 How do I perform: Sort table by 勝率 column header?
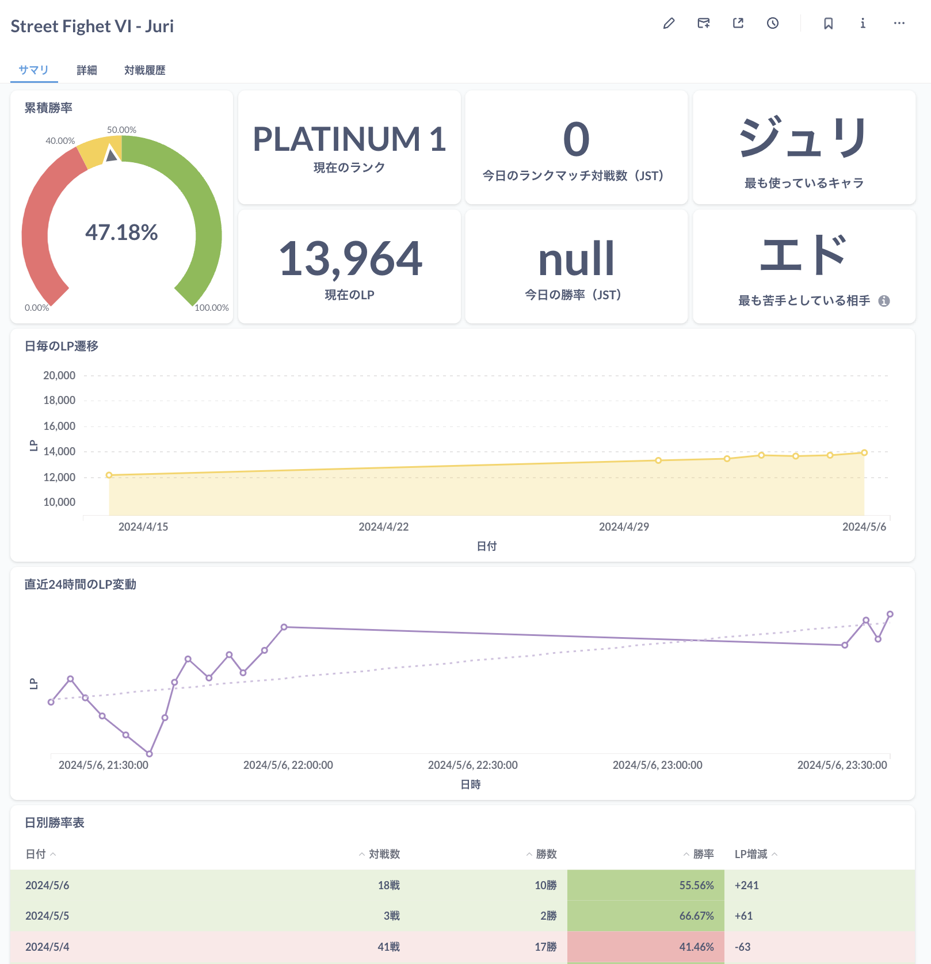pyautogui.click(x=703, y=854)
